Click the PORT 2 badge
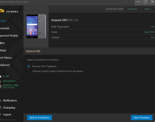This screenshot has width=155, height=122. pyautogui.click(x=148, y=9)
